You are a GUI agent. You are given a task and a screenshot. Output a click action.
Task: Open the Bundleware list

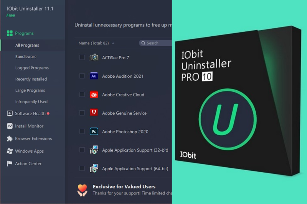tap(26, 57)
